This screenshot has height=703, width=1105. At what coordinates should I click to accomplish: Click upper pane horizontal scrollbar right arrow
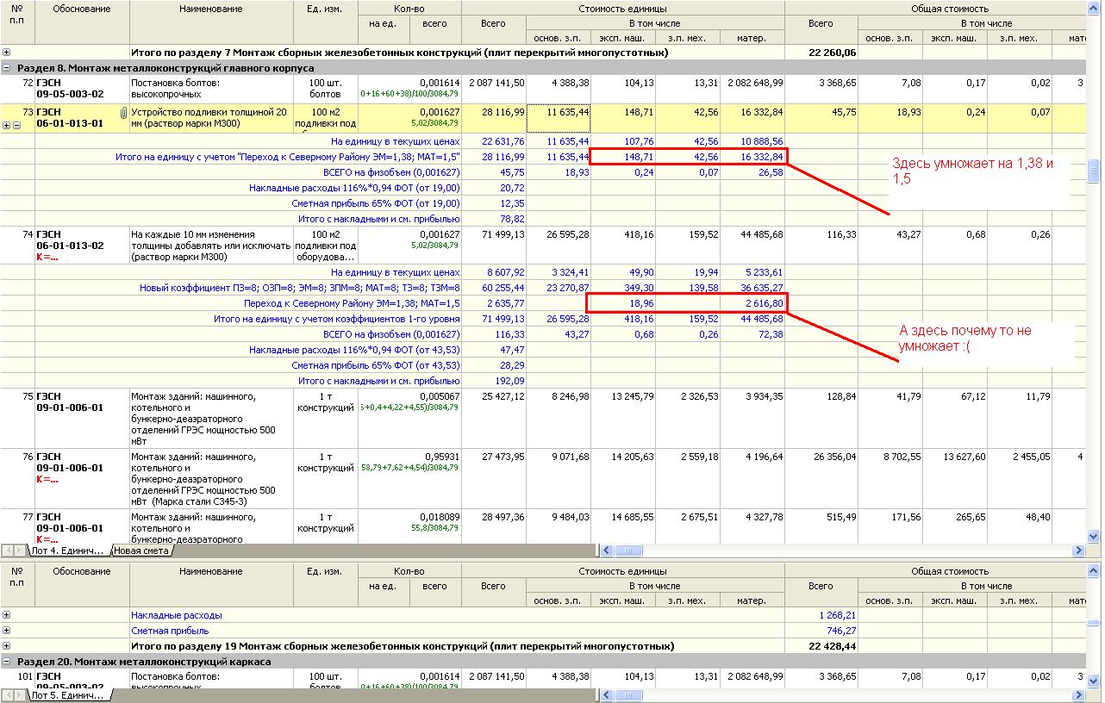(1078, 551)
